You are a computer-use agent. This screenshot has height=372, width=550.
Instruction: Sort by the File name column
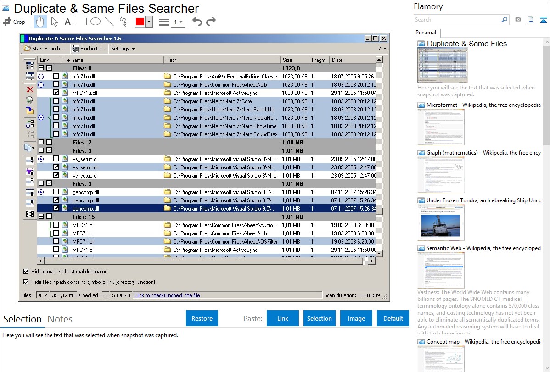(x=111, y=60)
